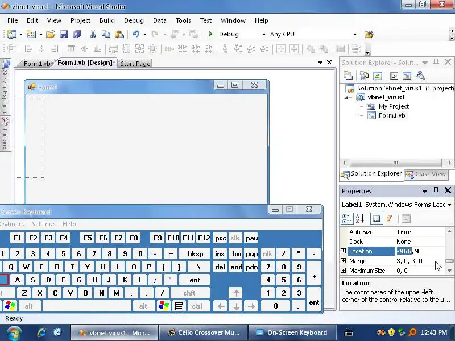Click the Copy toolbar icon
455x341 pixels.
pyautogui.click(x=106, y=34)
